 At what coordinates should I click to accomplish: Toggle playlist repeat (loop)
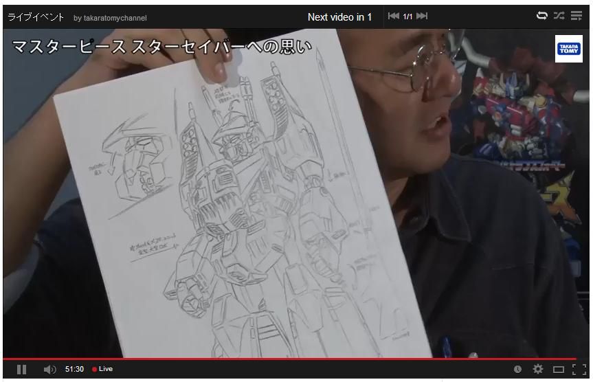point(542,16)
